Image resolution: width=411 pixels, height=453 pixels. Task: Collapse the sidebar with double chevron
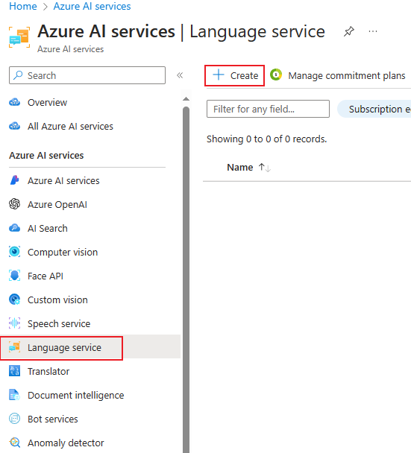[x=180, y=75]
